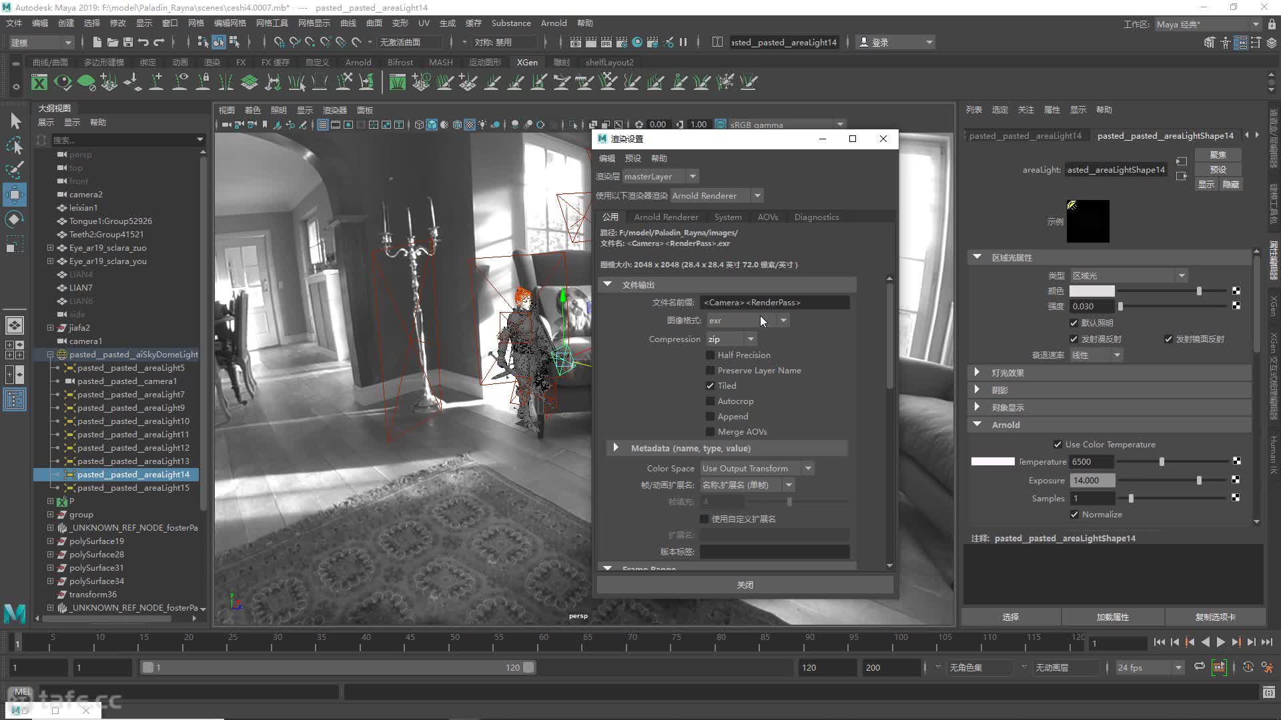
Task: Open the Script Editor icon at bottom right
Action: point(1269,693)
